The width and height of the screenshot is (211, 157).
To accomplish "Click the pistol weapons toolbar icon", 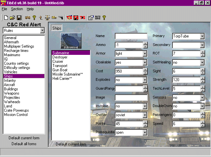I will pos(61,18).
